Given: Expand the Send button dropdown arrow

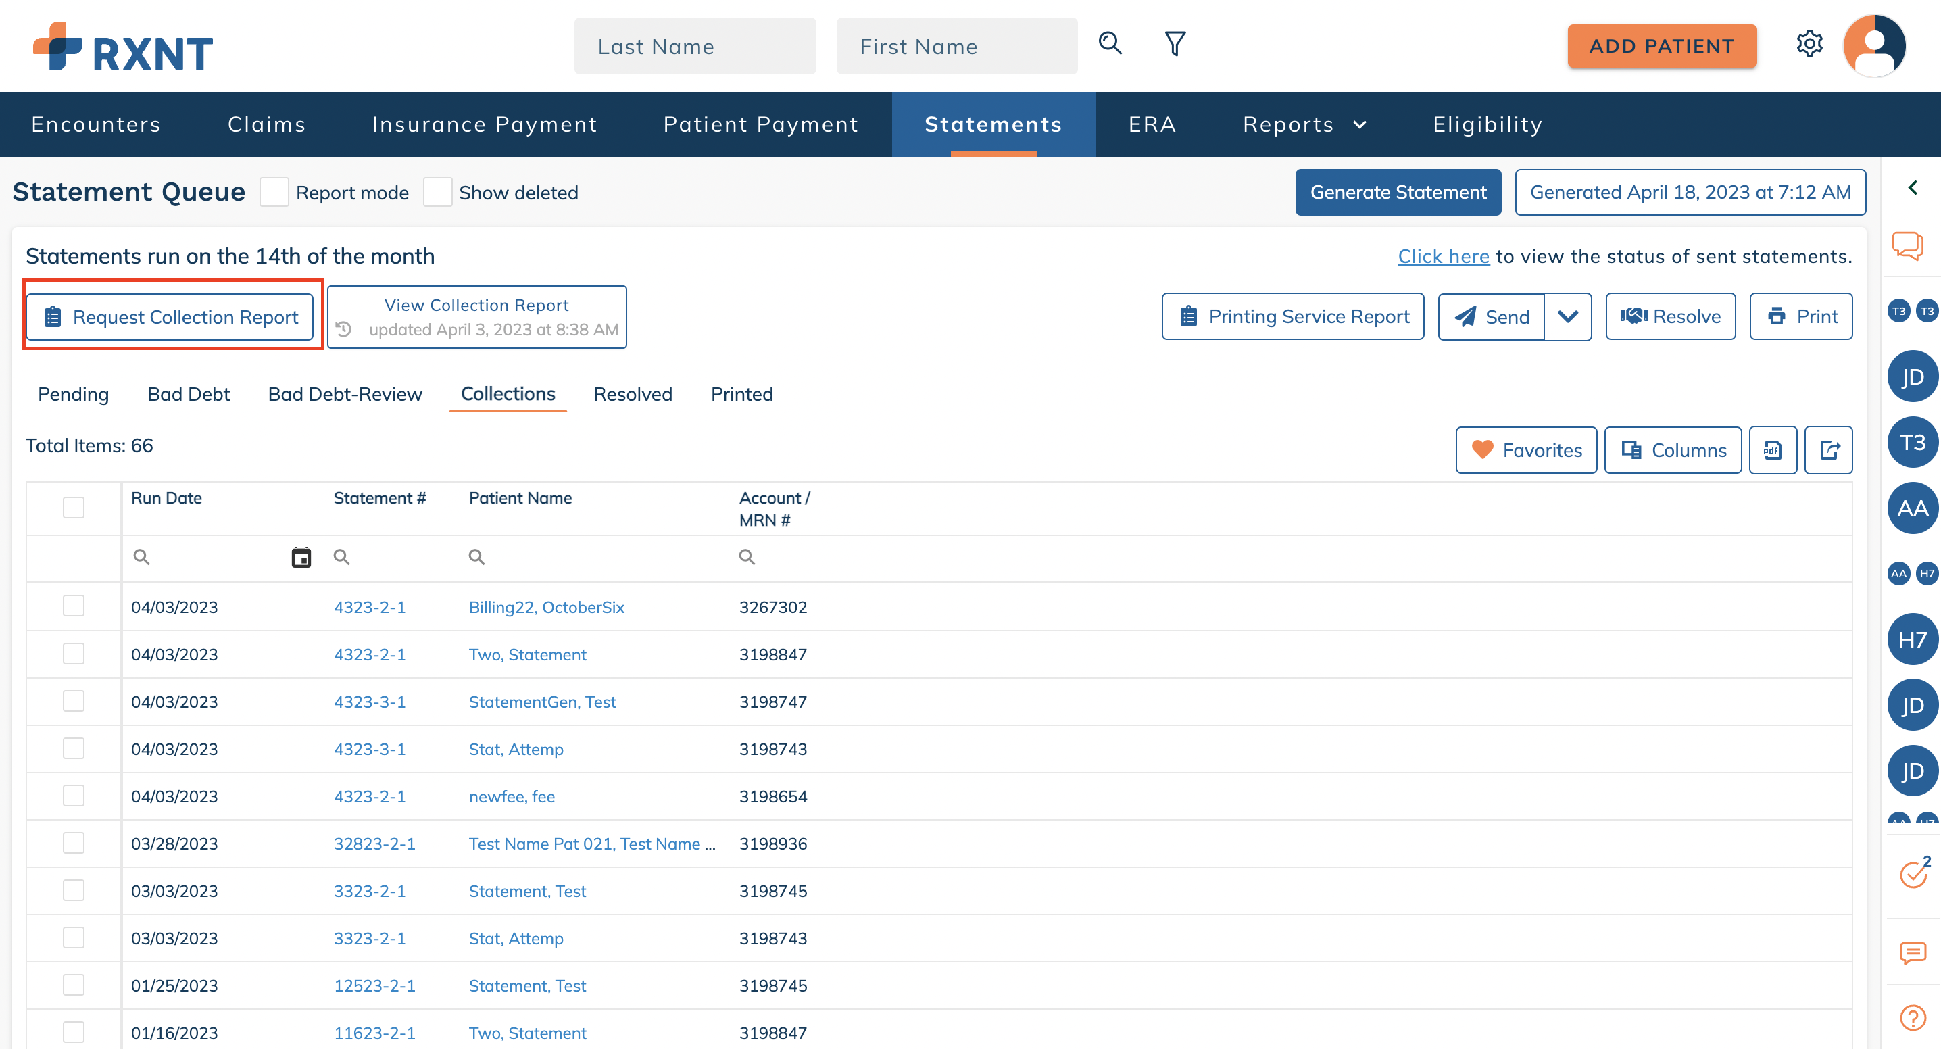Looking at the screenshot, I should click(x=1568, y=316).
